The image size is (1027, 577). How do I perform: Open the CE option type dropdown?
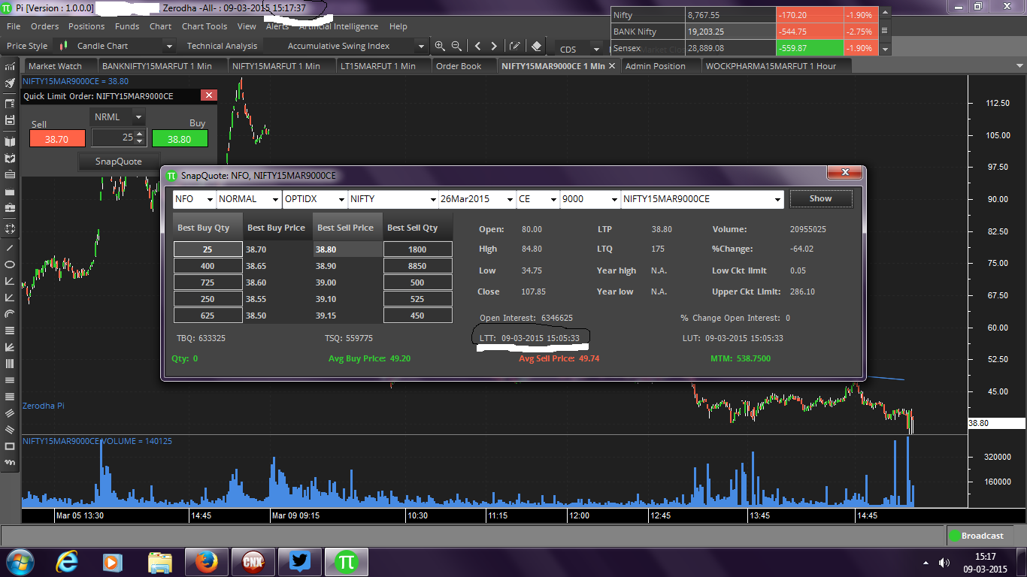[553, 199]
